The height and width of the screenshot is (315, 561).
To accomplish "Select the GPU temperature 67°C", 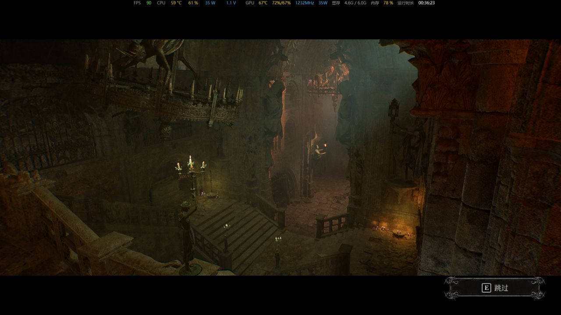I will (263, 3).
